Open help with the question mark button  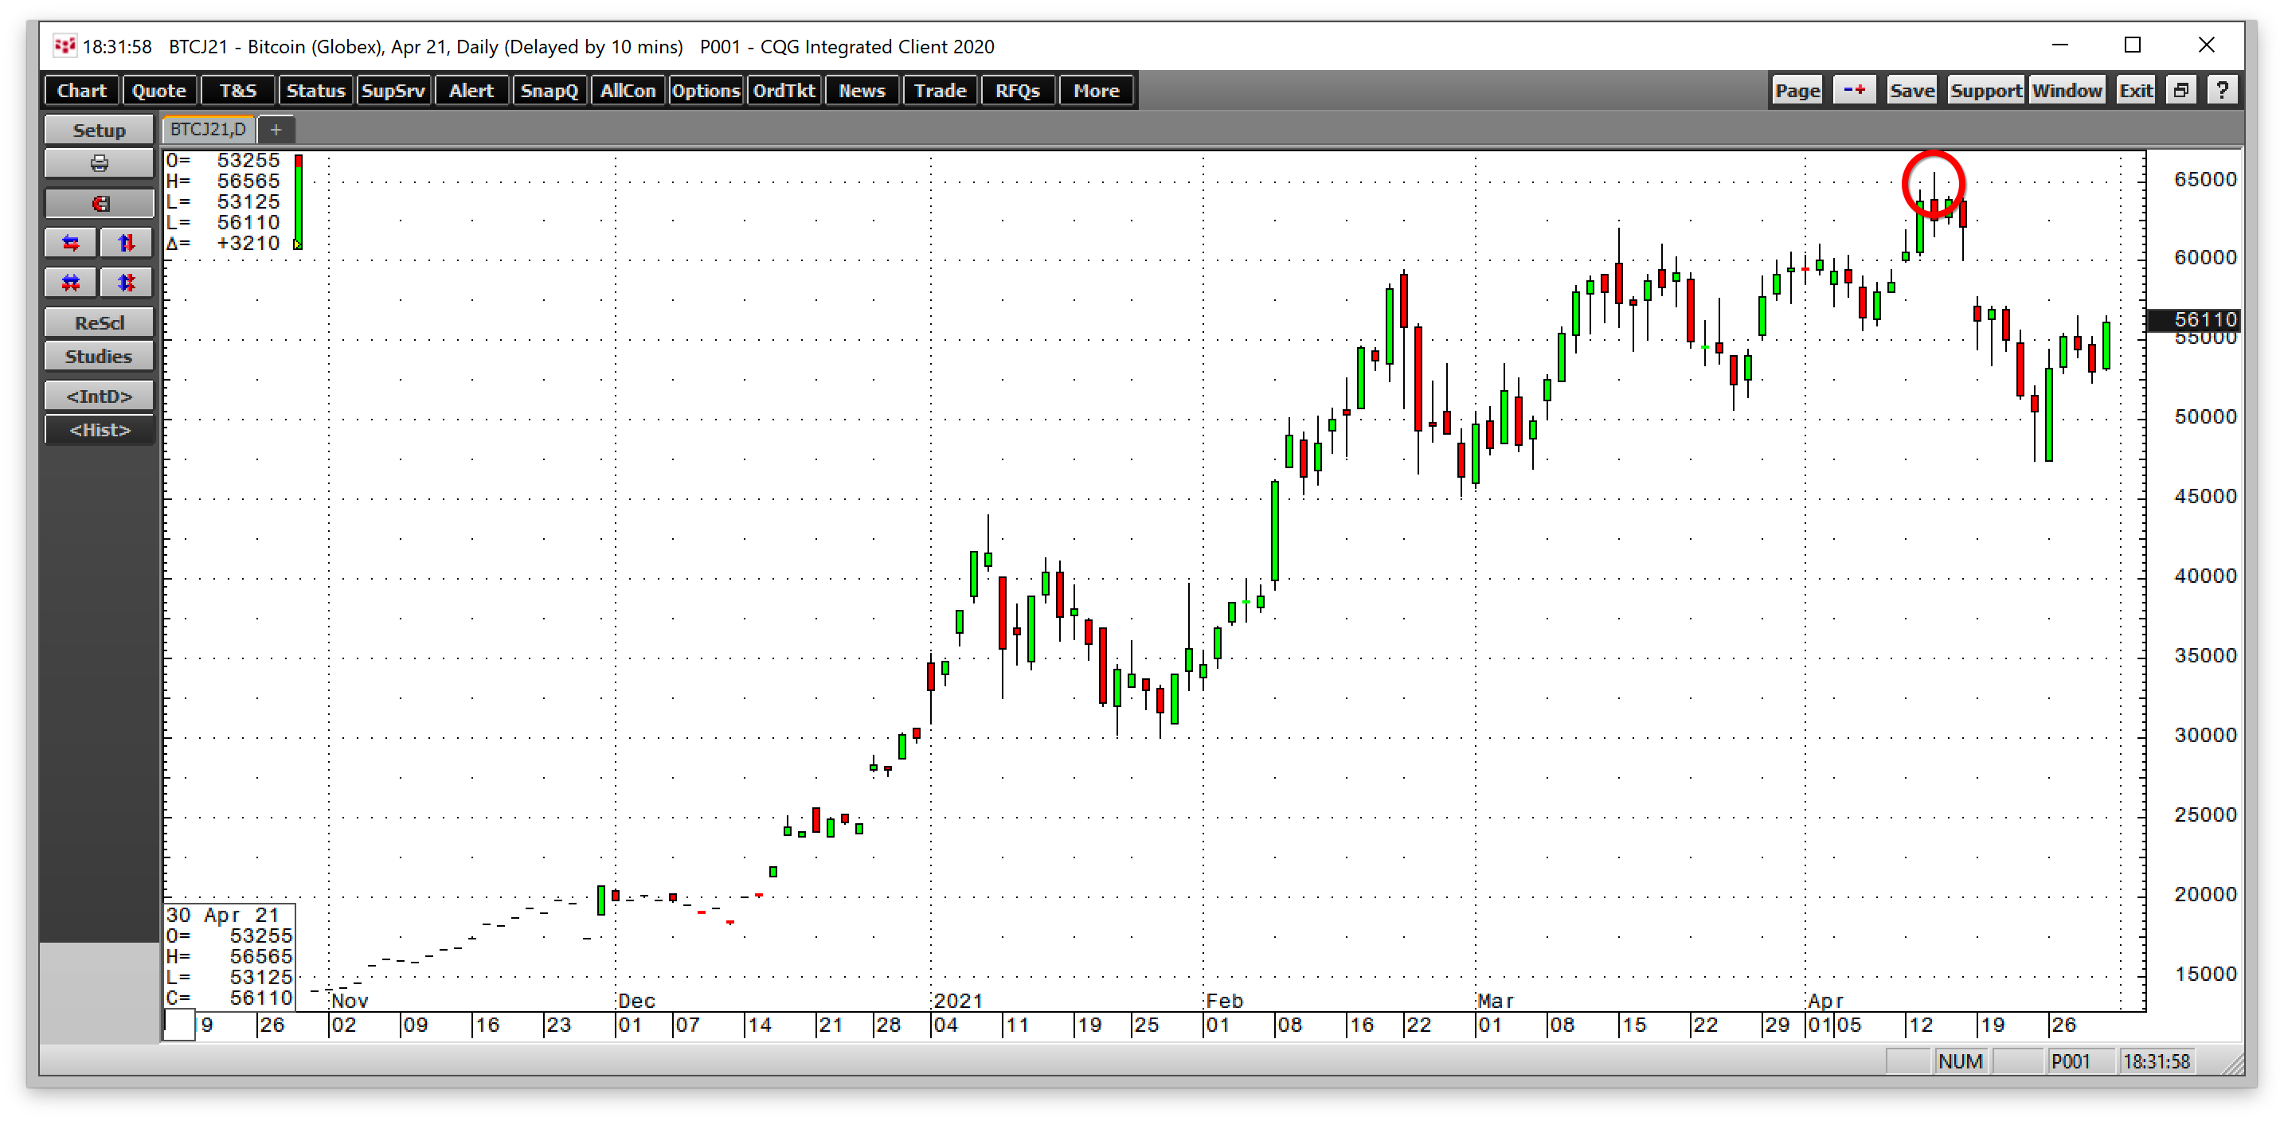2222,91
